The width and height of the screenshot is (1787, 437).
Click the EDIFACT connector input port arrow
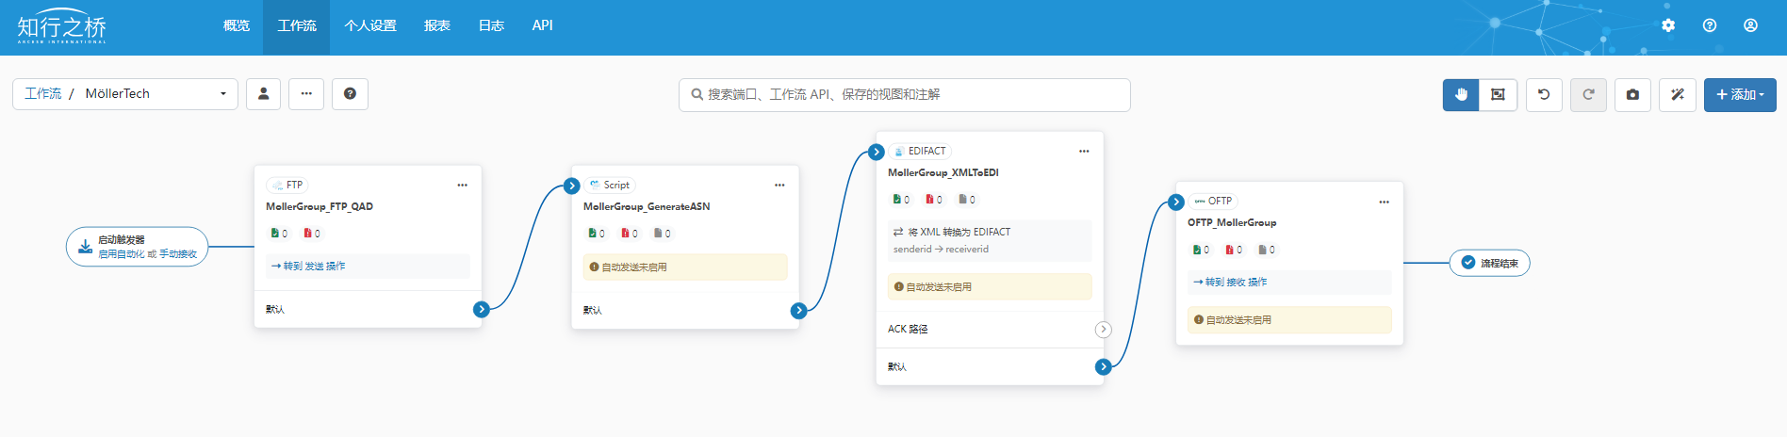point(877,152)
